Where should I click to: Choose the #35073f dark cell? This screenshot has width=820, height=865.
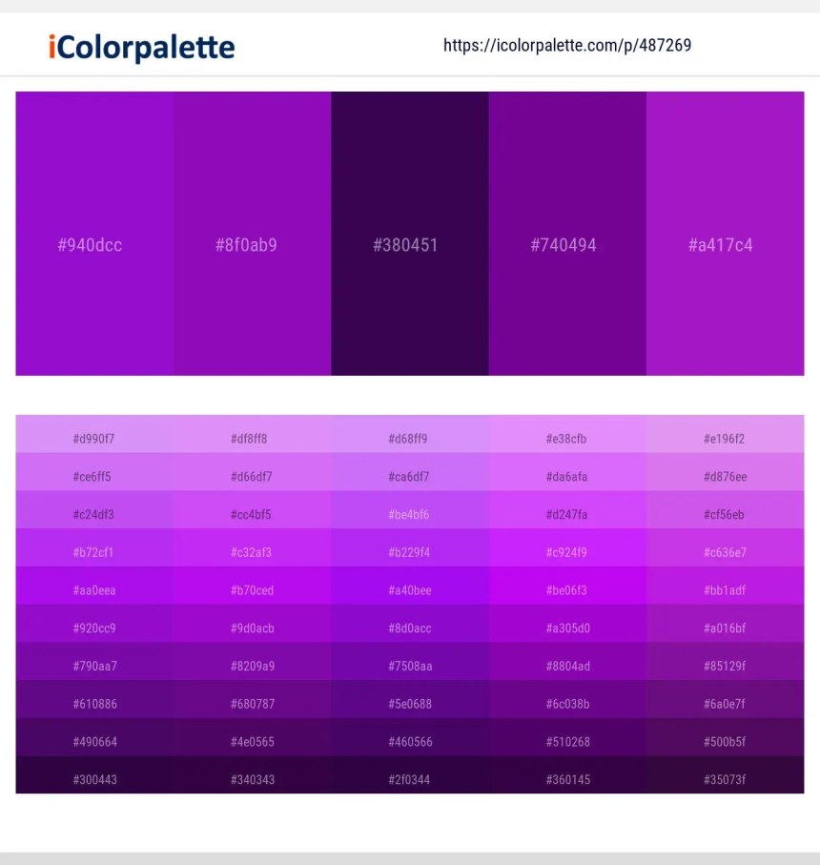pos(726,775)
